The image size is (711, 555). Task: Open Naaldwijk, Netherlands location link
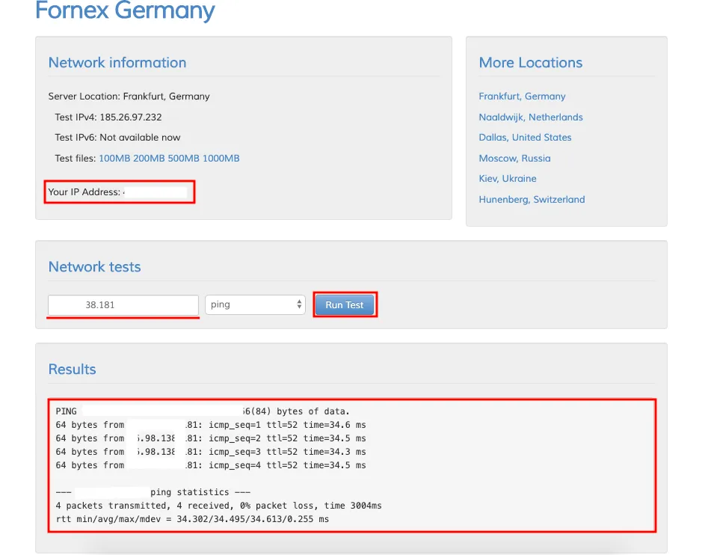click(531, 117)
